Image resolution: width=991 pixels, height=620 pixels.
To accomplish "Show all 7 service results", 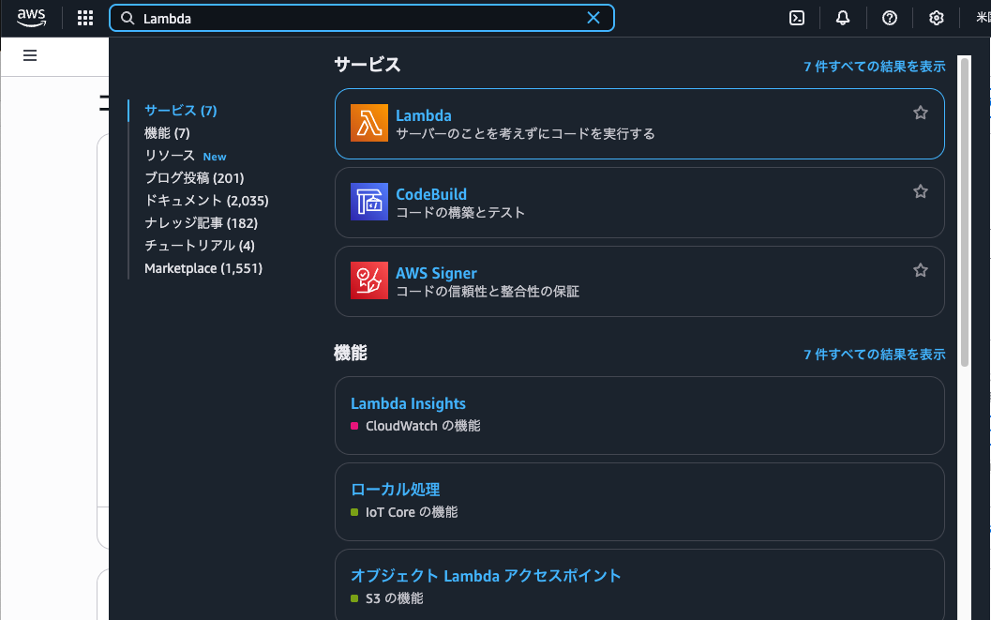I will [x=874, y=67].
